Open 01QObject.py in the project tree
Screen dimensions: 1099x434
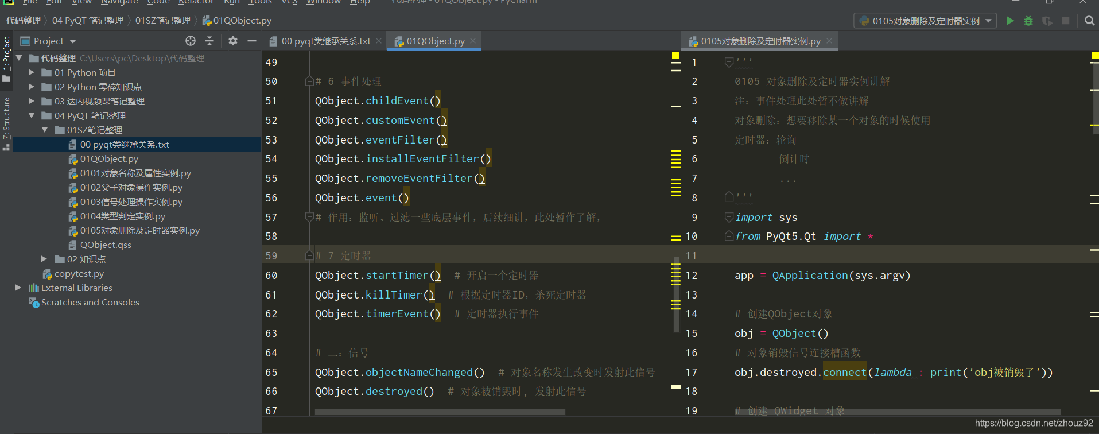point(109,158)
